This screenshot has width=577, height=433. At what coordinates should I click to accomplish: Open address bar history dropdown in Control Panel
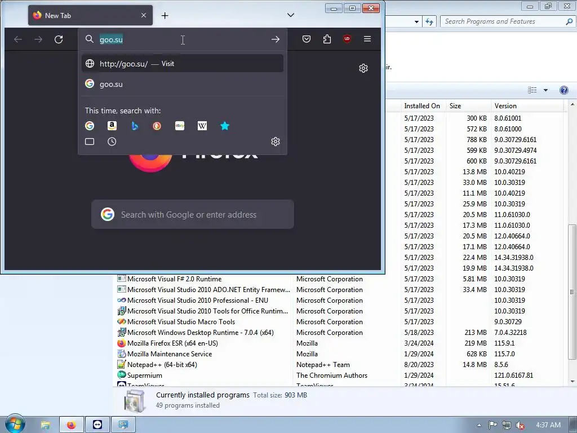pos(416,22)
